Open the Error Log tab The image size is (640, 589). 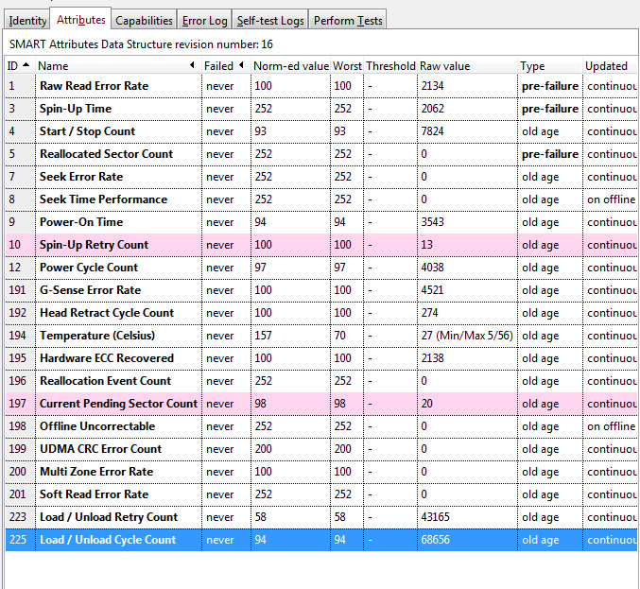pos(204,21)
